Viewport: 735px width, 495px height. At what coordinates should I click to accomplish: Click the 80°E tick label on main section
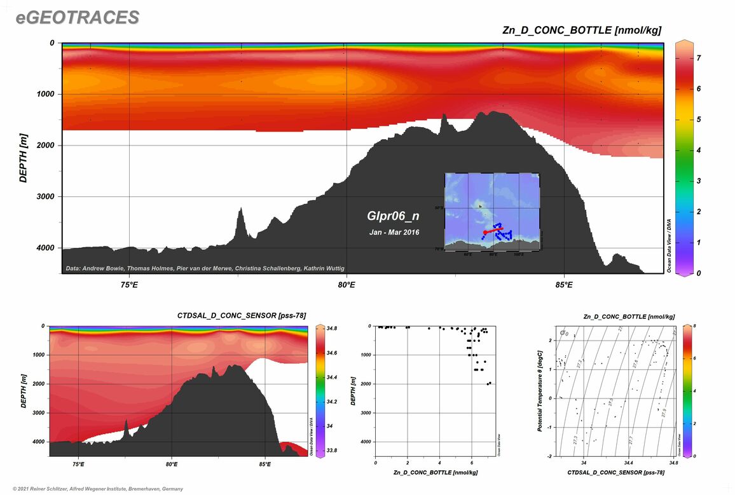[x=347, y=285]
